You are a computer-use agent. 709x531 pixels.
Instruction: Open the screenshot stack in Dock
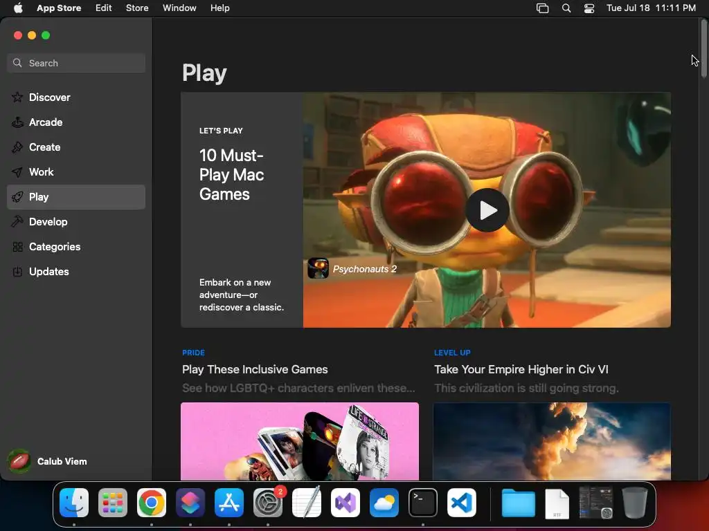596,503
